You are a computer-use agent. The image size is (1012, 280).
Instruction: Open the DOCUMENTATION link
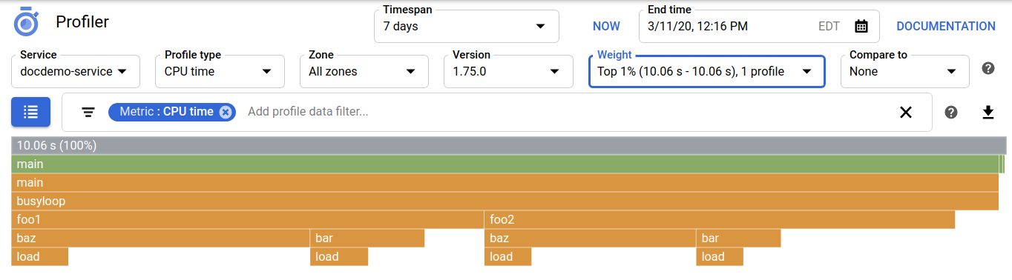pyautogui.click(x=946, y=27)
